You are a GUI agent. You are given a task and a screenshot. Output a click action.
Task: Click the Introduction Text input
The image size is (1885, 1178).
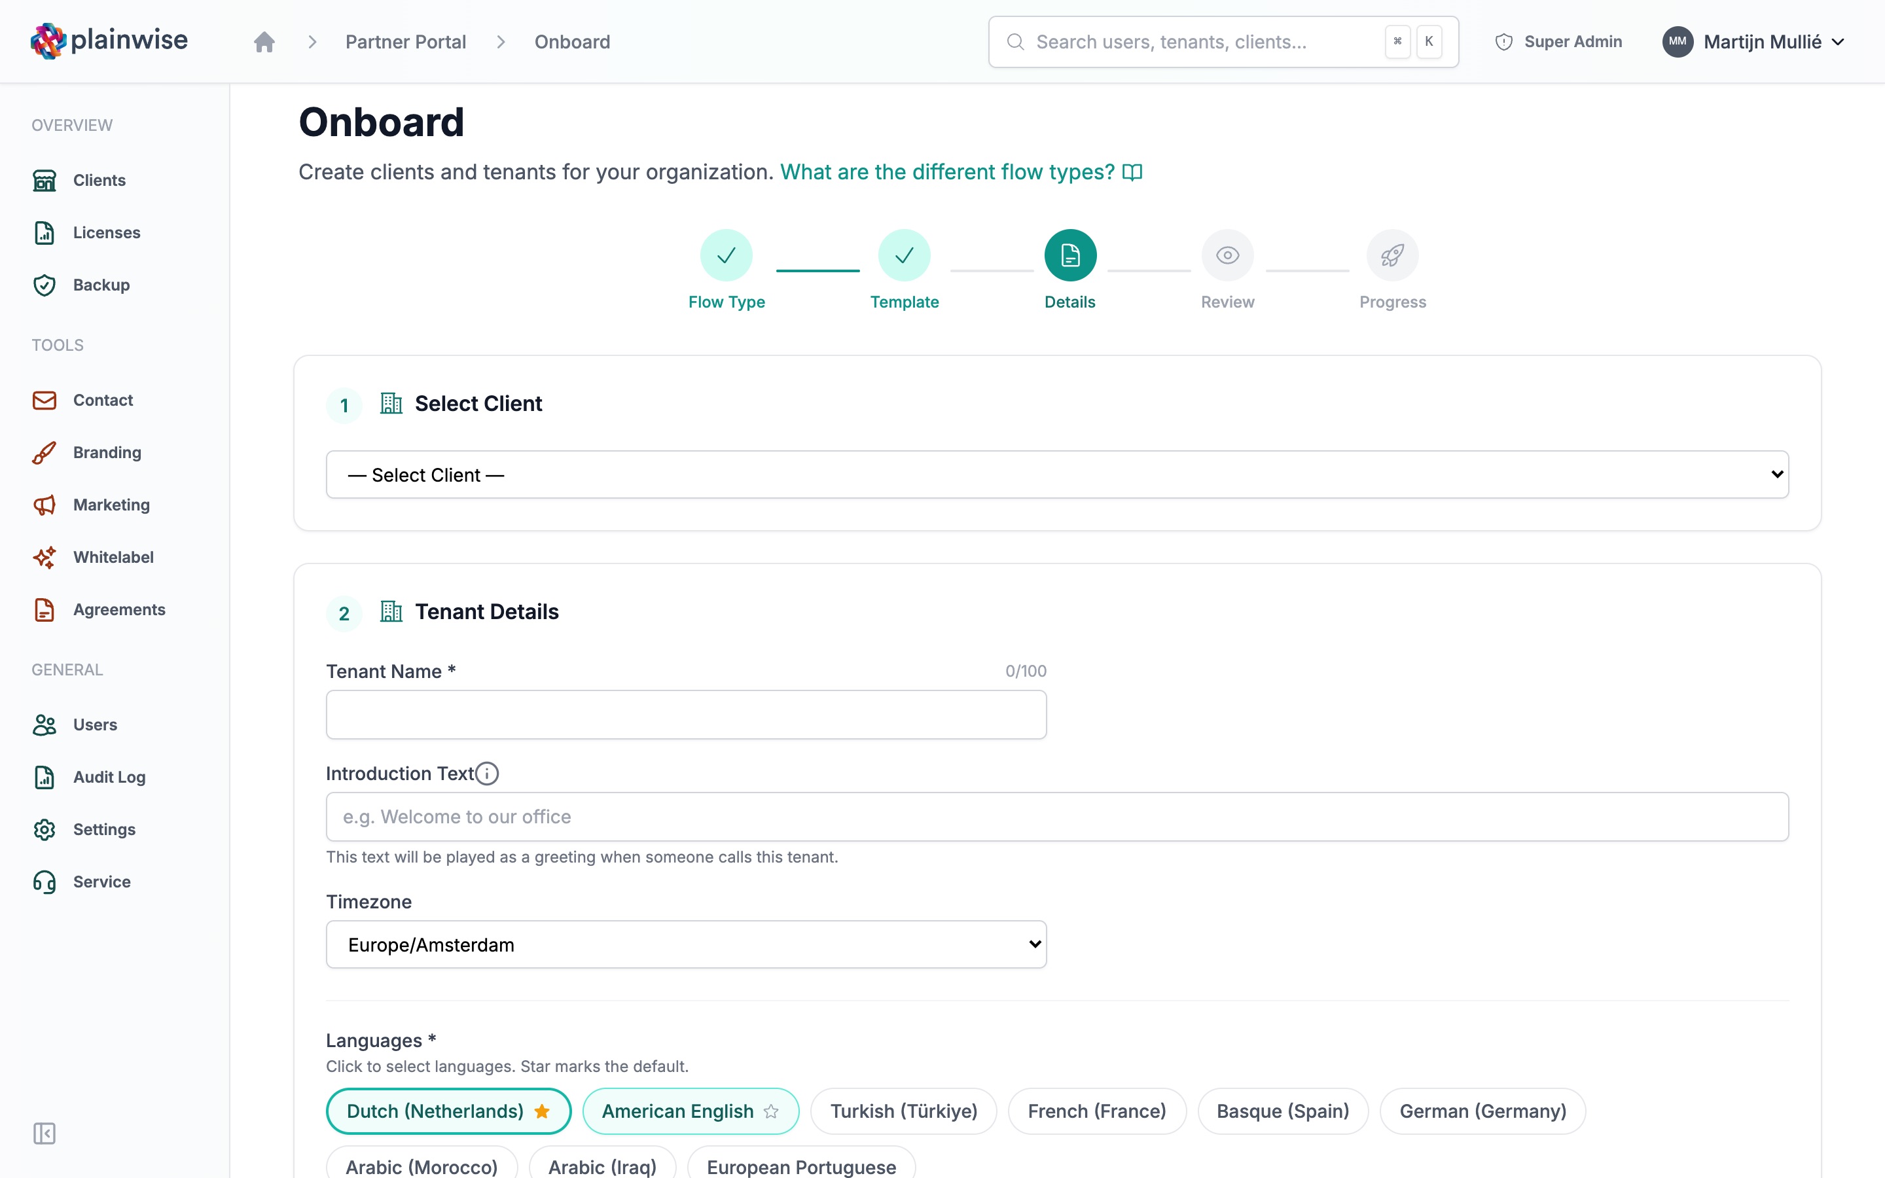[x=1057, y=817]
